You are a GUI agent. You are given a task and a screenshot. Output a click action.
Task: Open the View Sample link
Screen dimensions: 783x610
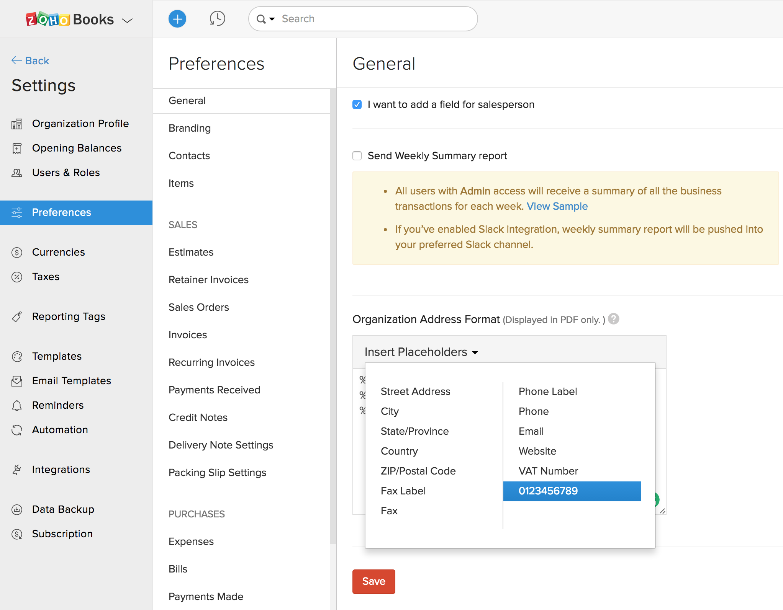pos(557,206)
